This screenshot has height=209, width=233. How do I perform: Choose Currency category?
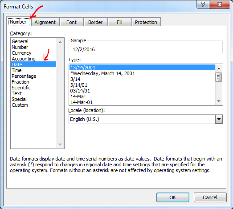point(34,53)
